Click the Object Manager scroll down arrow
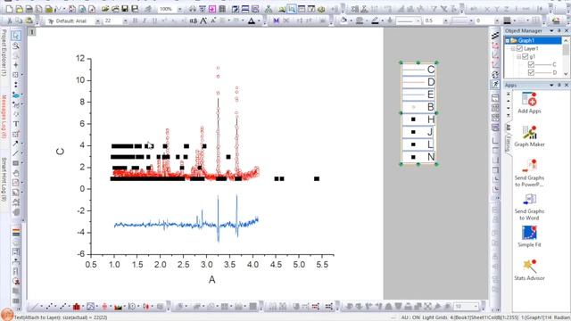 (x=566, y=73)
